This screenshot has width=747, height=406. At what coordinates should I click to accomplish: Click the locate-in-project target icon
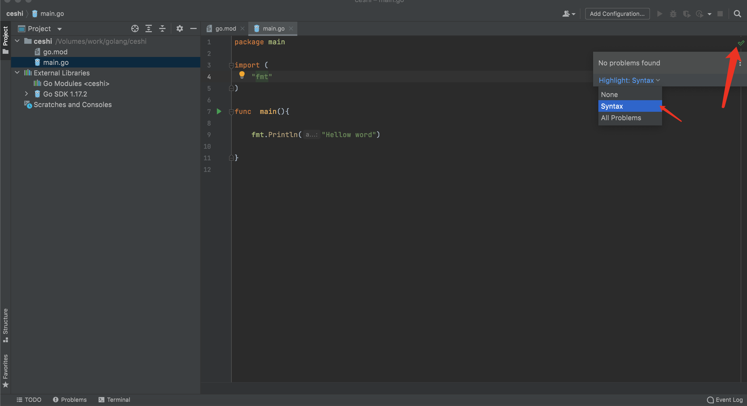click(x=135, y=29)
